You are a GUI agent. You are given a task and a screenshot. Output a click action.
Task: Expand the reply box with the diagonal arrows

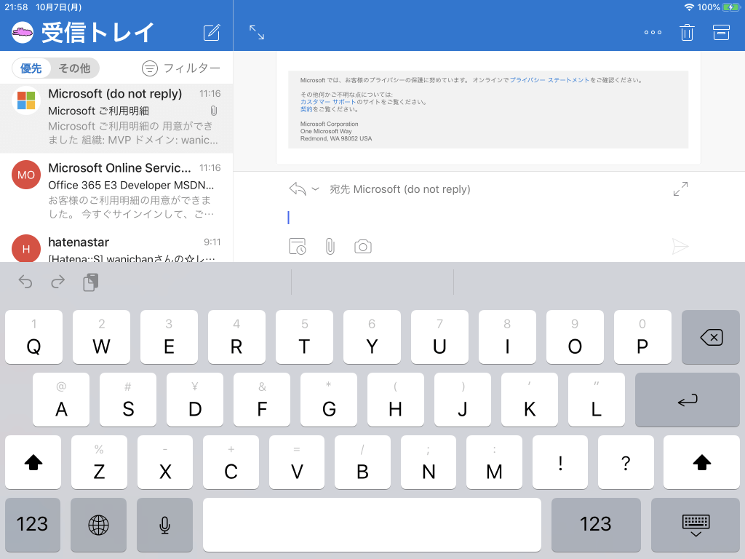point(680,189)
